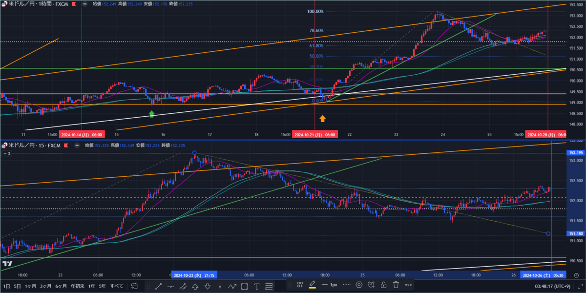Select the up arrow marker tool

[195, 286]
